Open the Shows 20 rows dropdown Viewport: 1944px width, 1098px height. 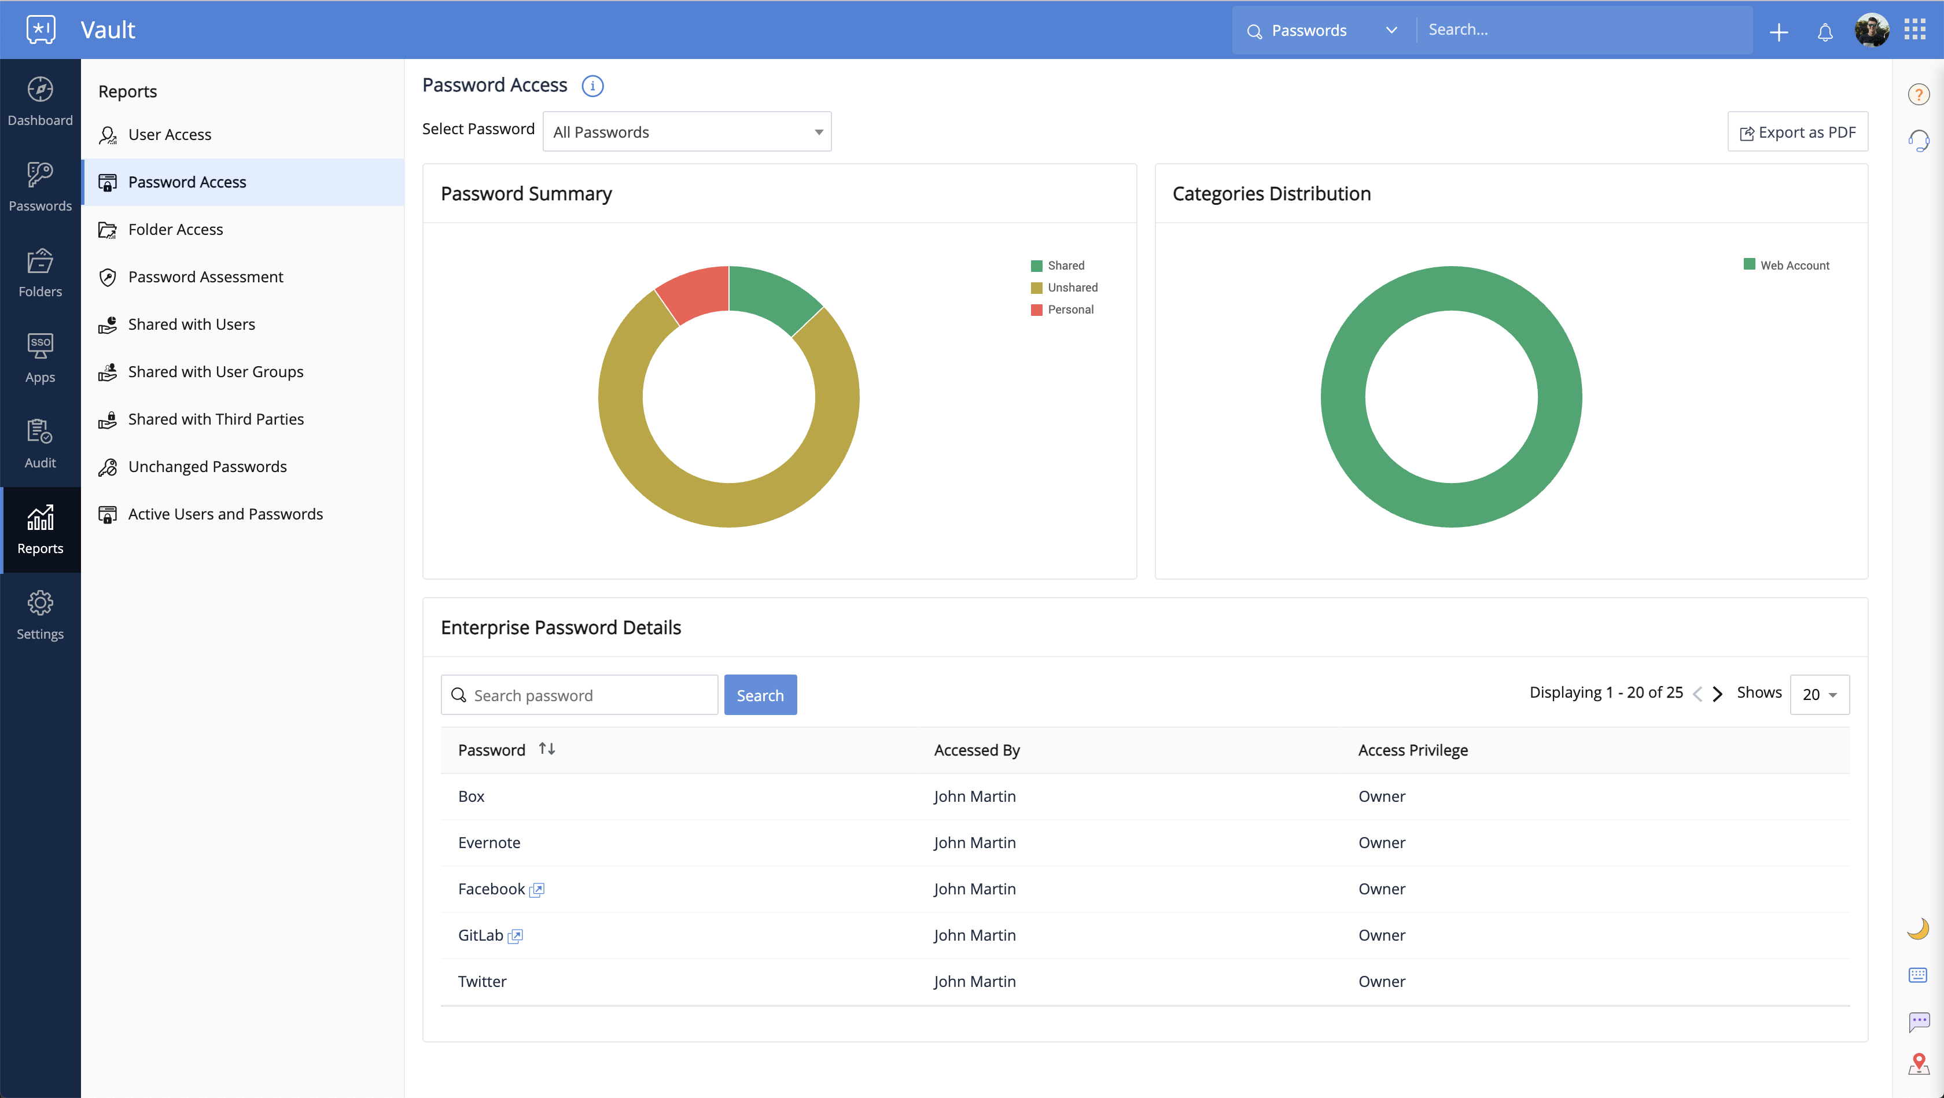point(1818,694)
